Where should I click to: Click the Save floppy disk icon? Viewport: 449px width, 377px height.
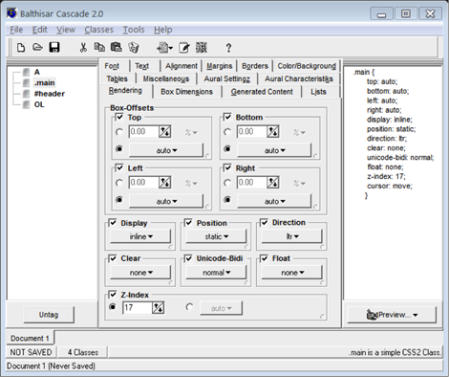click(x=54, y=48)
